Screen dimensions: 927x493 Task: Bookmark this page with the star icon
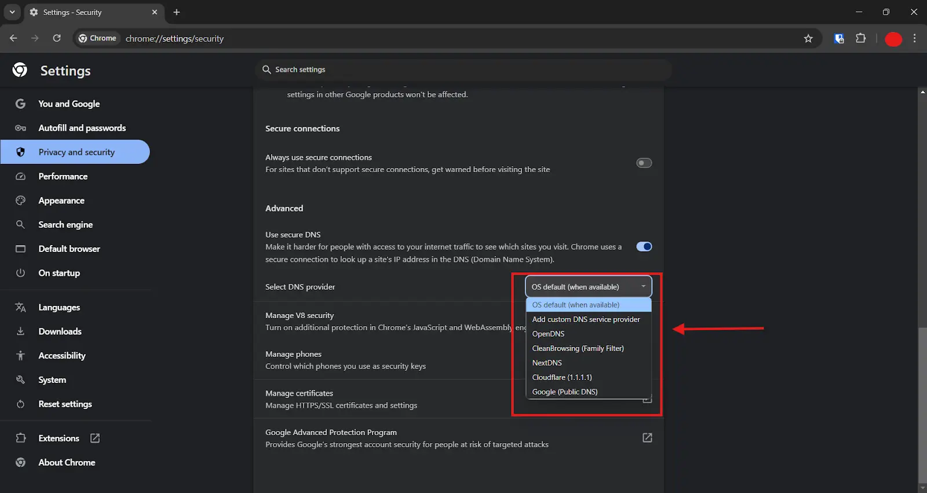808,38
